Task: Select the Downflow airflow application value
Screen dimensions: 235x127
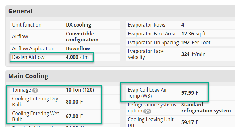Action: point(78,48)
